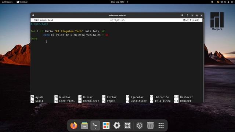The width and height of the screenshot is (235, 132).
Task: Open Settings gear in the dock
Action: click(x=117, y=125)
